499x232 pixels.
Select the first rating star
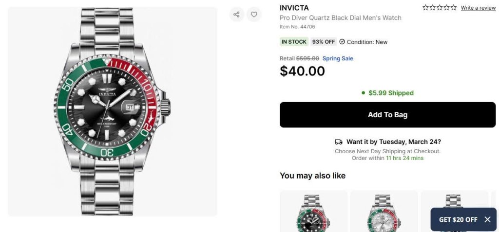425,7
